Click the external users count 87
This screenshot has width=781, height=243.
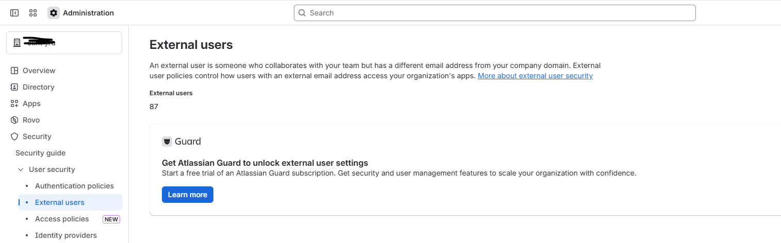coord(154,107)
